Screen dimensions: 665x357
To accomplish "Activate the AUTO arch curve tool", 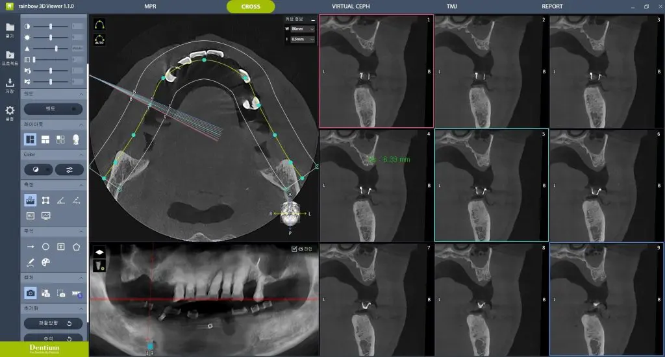I will coord(99,38).
